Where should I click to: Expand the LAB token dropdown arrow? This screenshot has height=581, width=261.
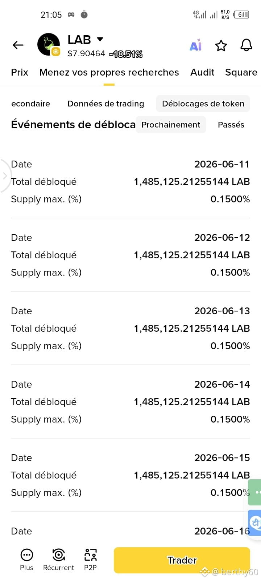100,39
